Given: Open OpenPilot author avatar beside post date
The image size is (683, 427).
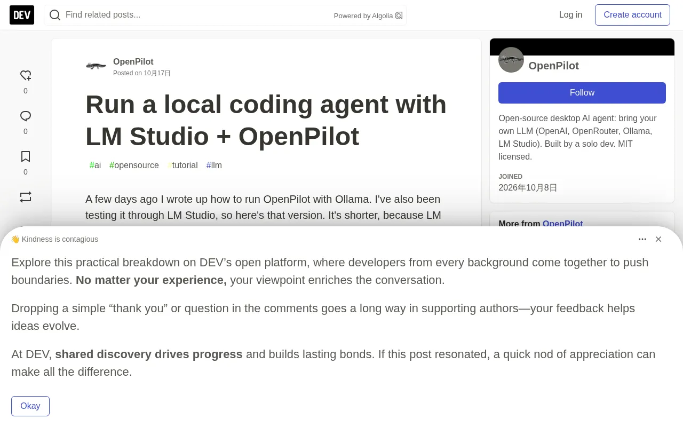Looking at the screenshot, I should coord(96,66).
